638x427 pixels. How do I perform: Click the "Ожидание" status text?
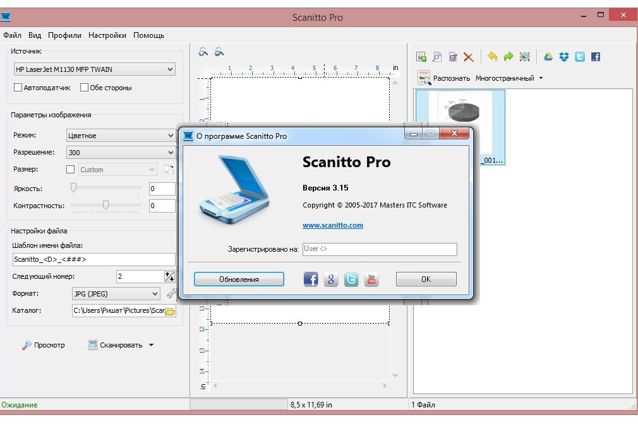(20, 405)
